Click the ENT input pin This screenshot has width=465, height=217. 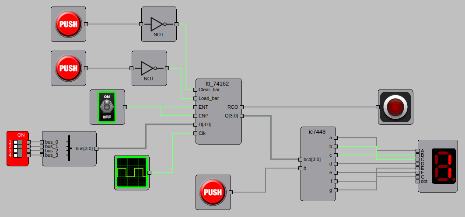[x=195, y=107]
